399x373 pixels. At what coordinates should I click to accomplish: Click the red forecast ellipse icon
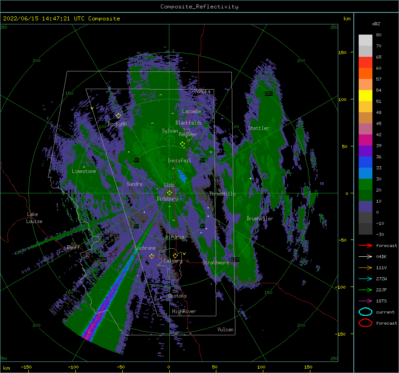click(365, 323)
